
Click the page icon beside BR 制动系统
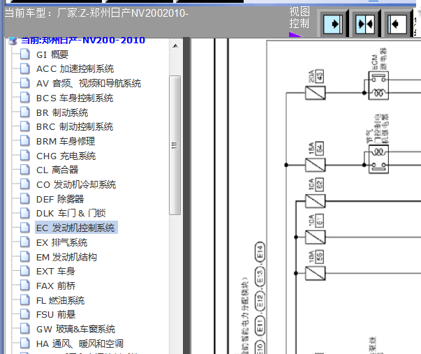coord(25,112)
